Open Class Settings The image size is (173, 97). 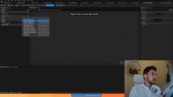pos(41,5)
